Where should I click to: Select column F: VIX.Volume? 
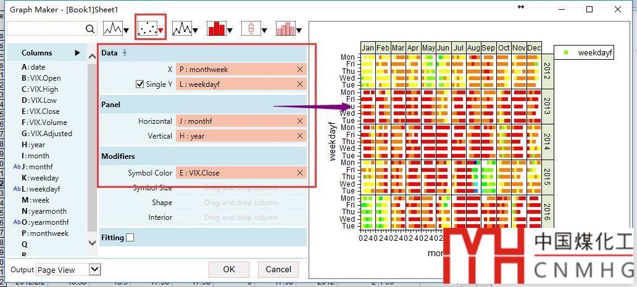pos(44,123)
